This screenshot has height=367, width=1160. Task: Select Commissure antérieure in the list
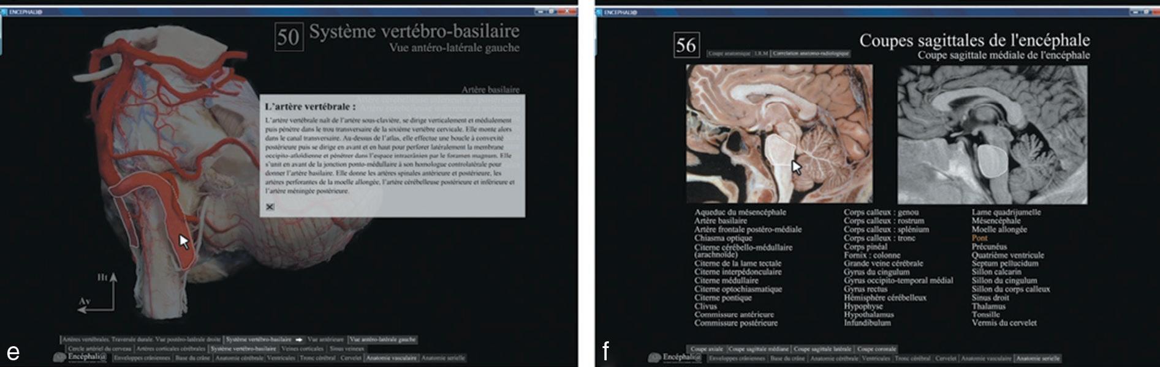coord(734,314)
